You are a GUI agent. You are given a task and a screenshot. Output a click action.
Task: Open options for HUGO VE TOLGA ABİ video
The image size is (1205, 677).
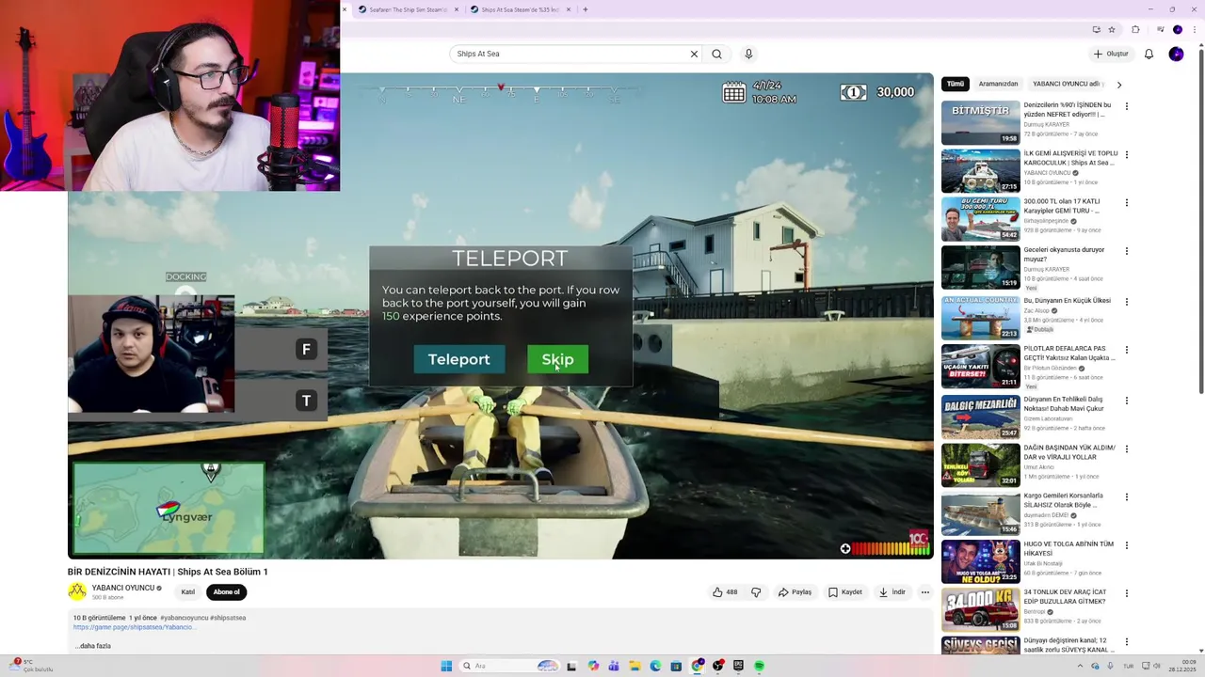click(1126, 545)
